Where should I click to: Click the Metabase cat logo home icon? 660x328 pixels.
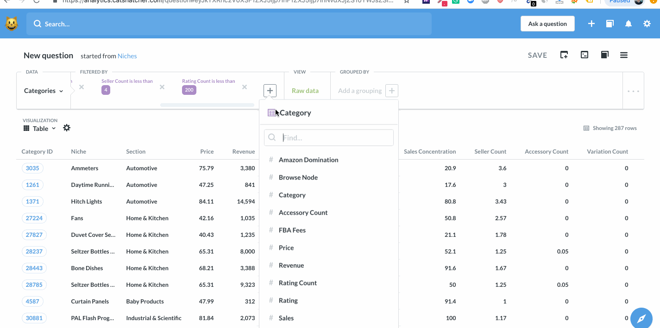coord(12,24)
